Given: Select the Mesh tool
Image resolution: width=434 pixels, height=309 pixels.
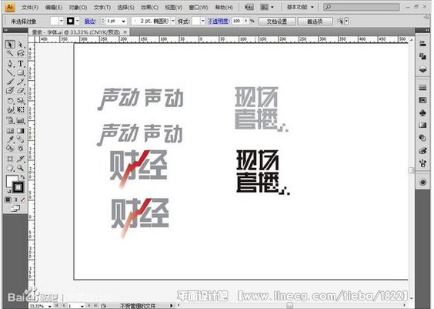Looking at the screenshot, I should coord(10,130).
